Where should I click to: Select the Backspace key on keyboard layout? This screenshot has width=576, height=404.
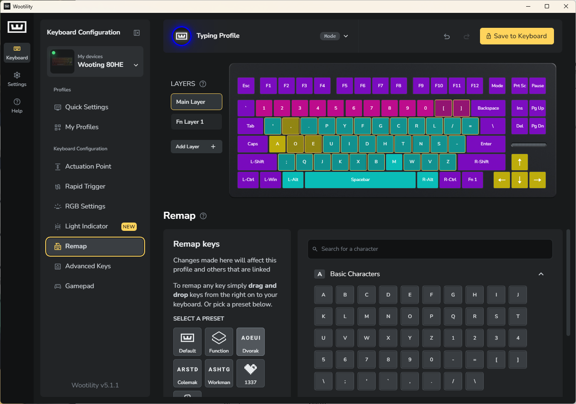click(x=488, y=108)
